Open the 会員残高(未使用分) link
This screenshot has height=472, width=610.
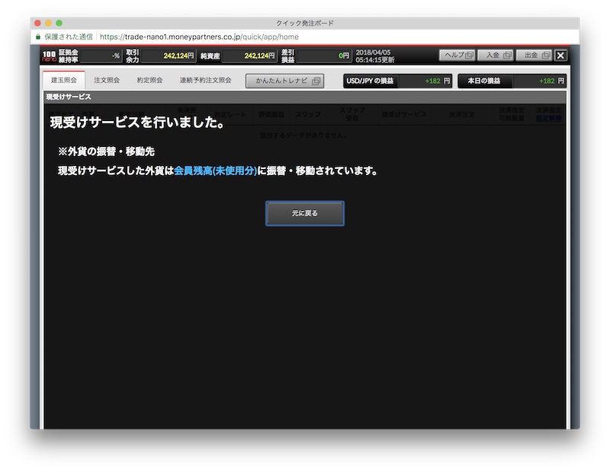pyautogui.click(x=215, y=171)
